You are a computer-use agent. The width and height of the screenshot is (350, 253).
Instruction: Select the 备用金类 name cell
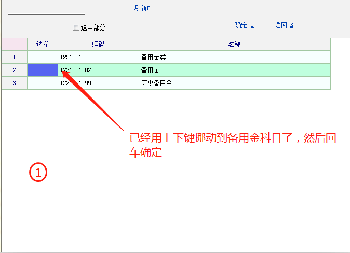tap(234, 57)
